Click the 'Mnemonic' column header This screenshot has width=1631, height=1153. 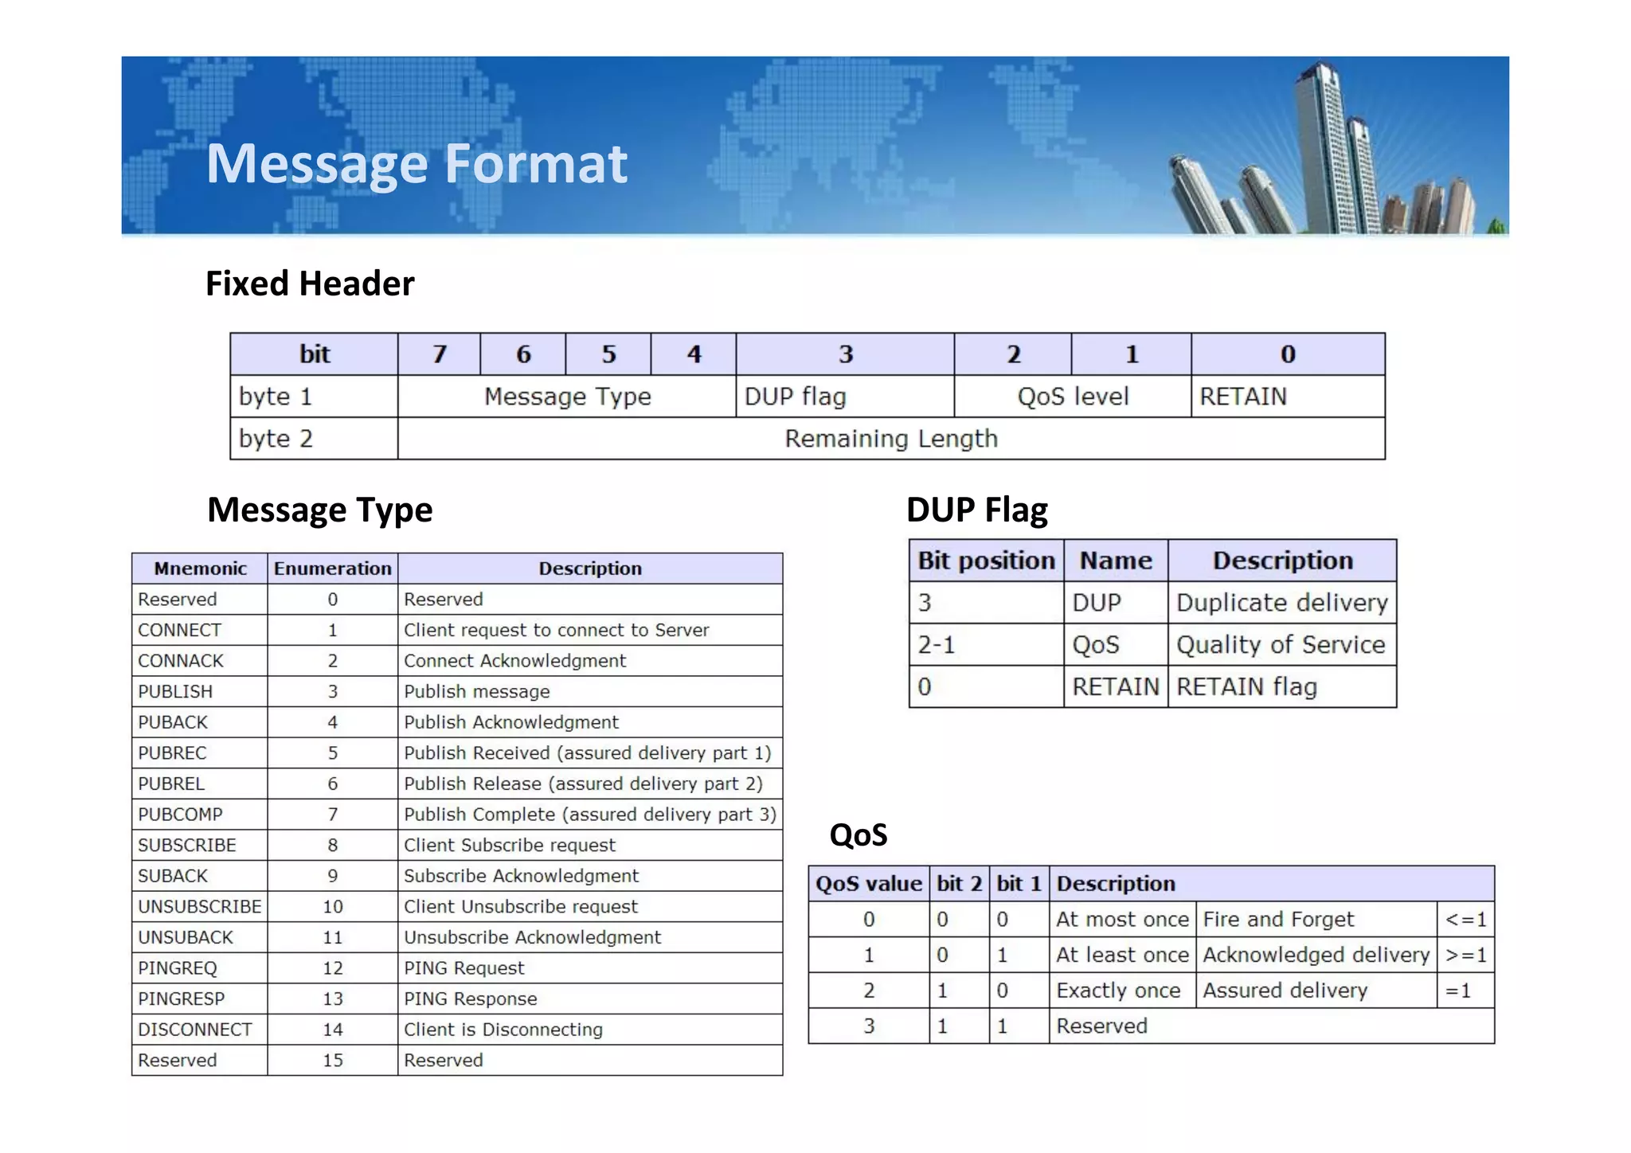(x=200, y=569)
